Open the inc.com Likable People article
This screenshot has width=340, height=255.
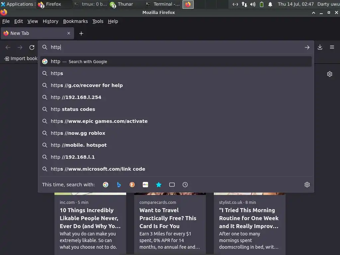tap(90, 223)
